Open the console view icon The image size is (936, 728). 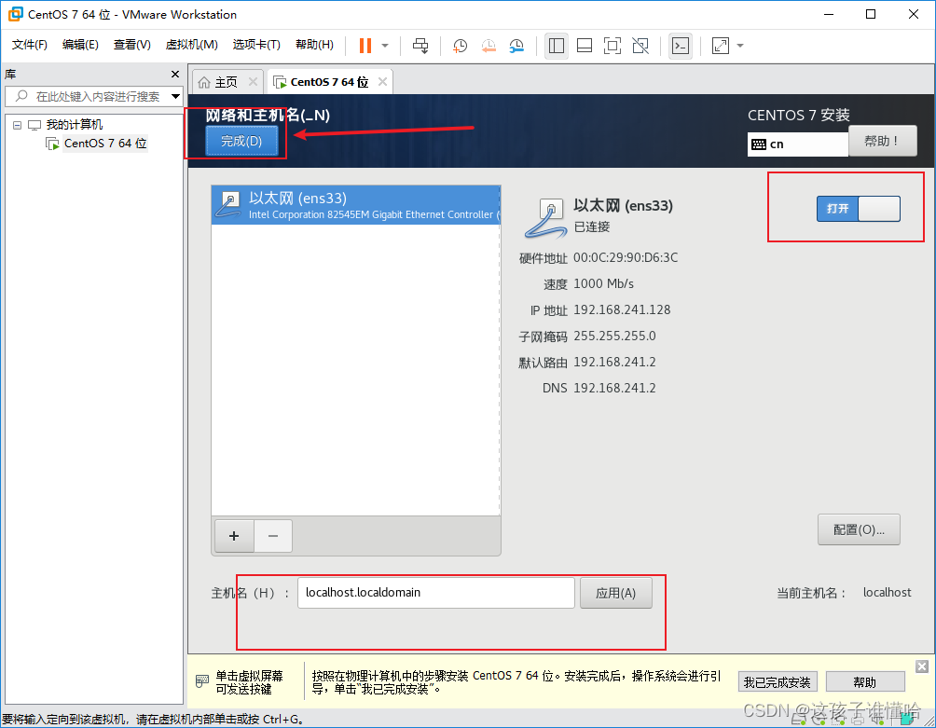(681, 46)
